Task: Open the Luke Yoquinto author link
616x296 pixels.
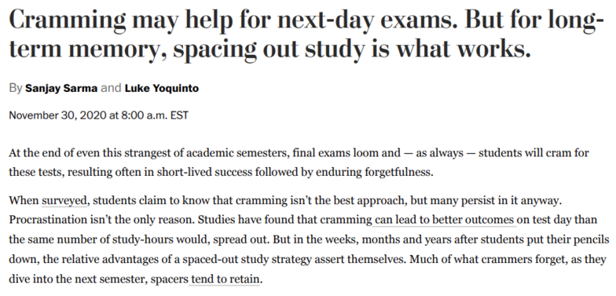Action: pos(162,88)
